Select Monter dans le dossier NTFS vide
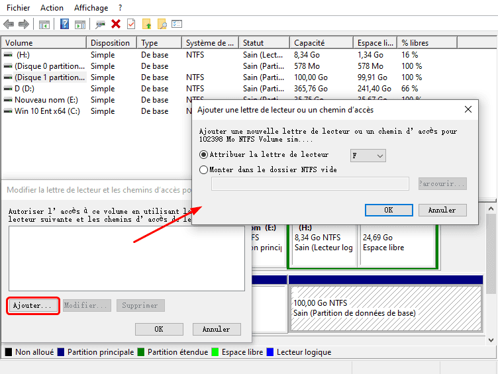This screenshot has height=374, width=498. (203, 169)
